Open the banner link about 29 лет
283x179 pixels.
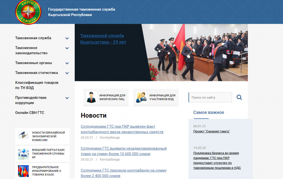tap(103, 39)
